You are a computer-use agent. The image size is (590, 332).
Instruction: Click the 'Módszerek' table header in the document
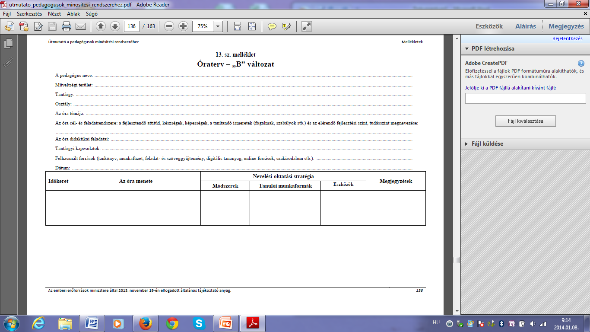(225, 186)
